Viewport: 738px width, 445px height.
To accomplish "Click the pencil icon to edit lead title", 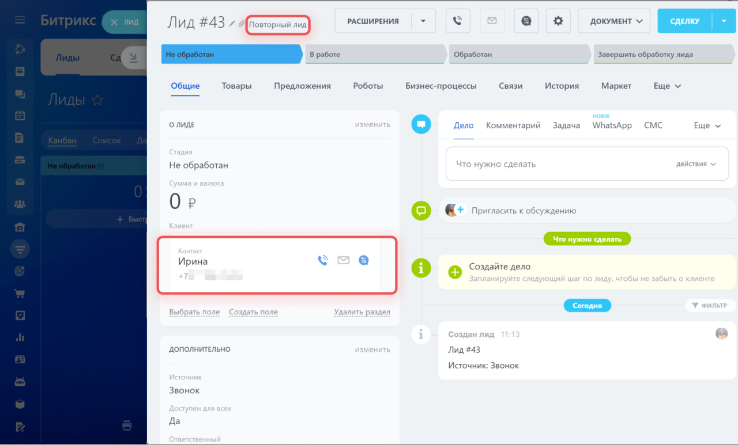I will [x=232, y=24].
